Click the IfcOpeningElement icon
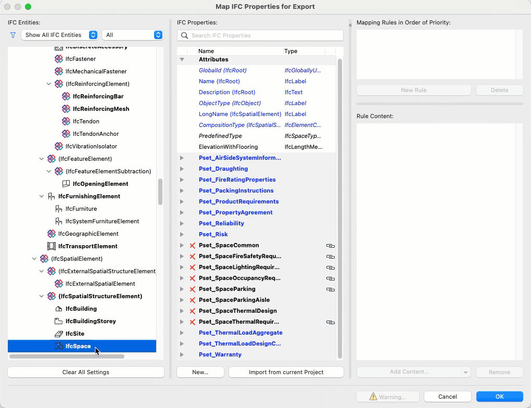 (x=66, y=184)
